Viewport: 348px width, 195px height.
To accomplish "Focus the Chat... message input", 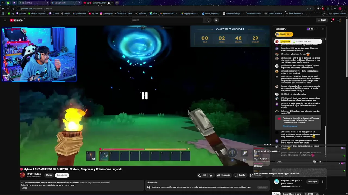I will click(x=293, y=162).
